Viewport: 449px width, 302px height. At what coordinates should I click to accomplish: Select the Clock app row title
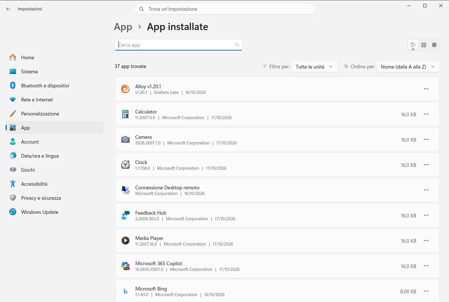(x=141, y=162)
